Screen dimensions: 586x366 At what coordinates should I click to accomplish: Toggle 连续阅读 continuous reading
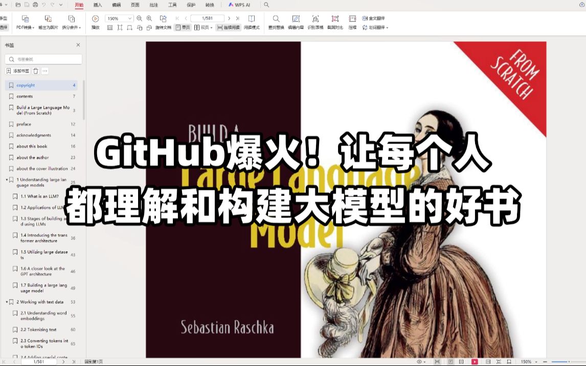point(229,28)
